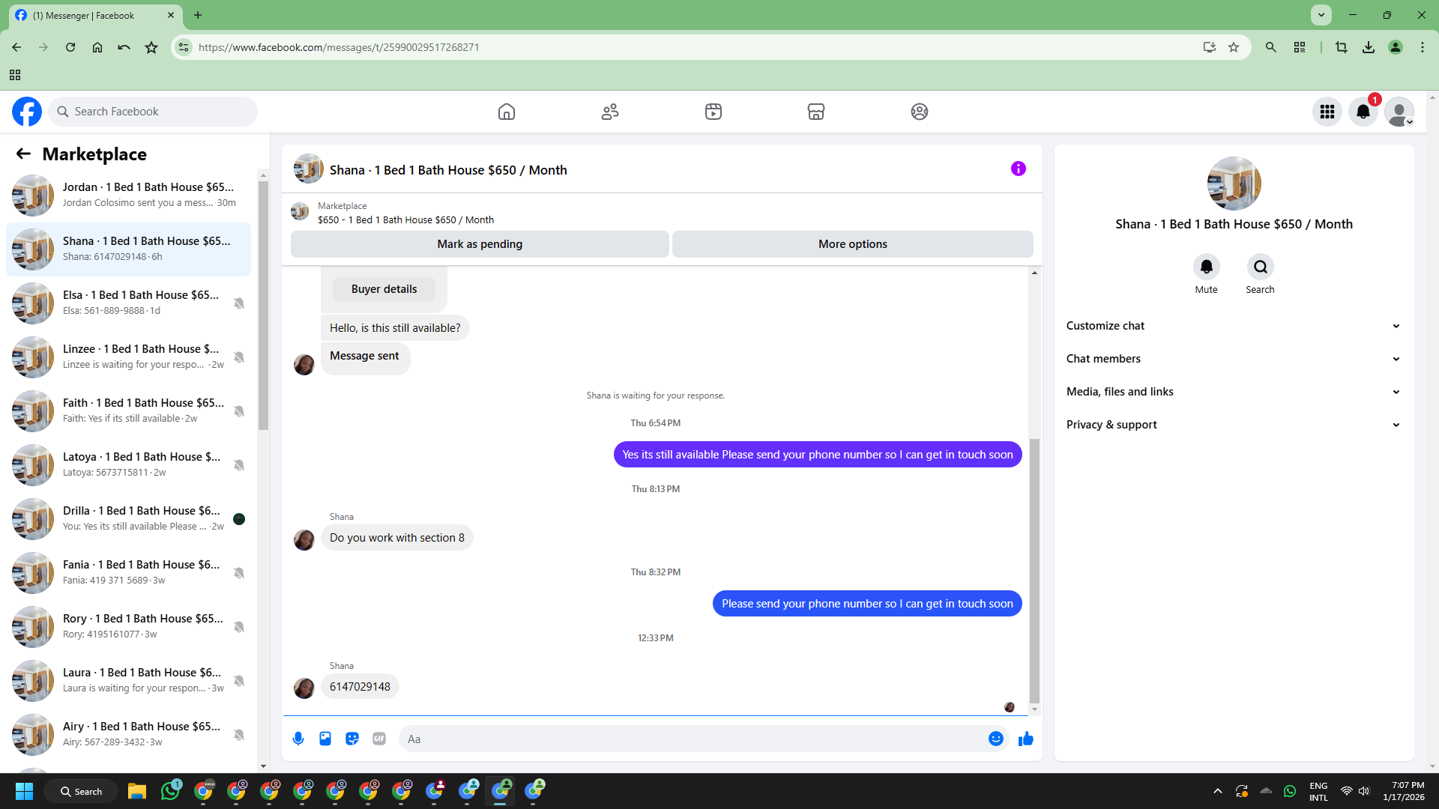Open the sticker picker icon
This screenshot has height=809, width=1439.
[x=352, y=739]
